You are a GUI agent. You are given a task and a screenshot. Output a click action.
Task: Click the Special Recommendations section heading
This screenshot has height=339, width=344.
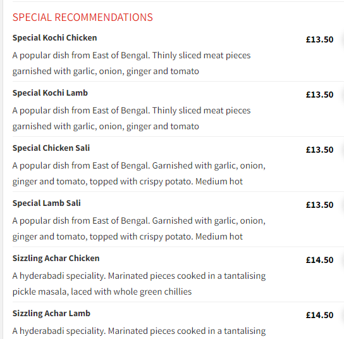[x=82, y=17]
